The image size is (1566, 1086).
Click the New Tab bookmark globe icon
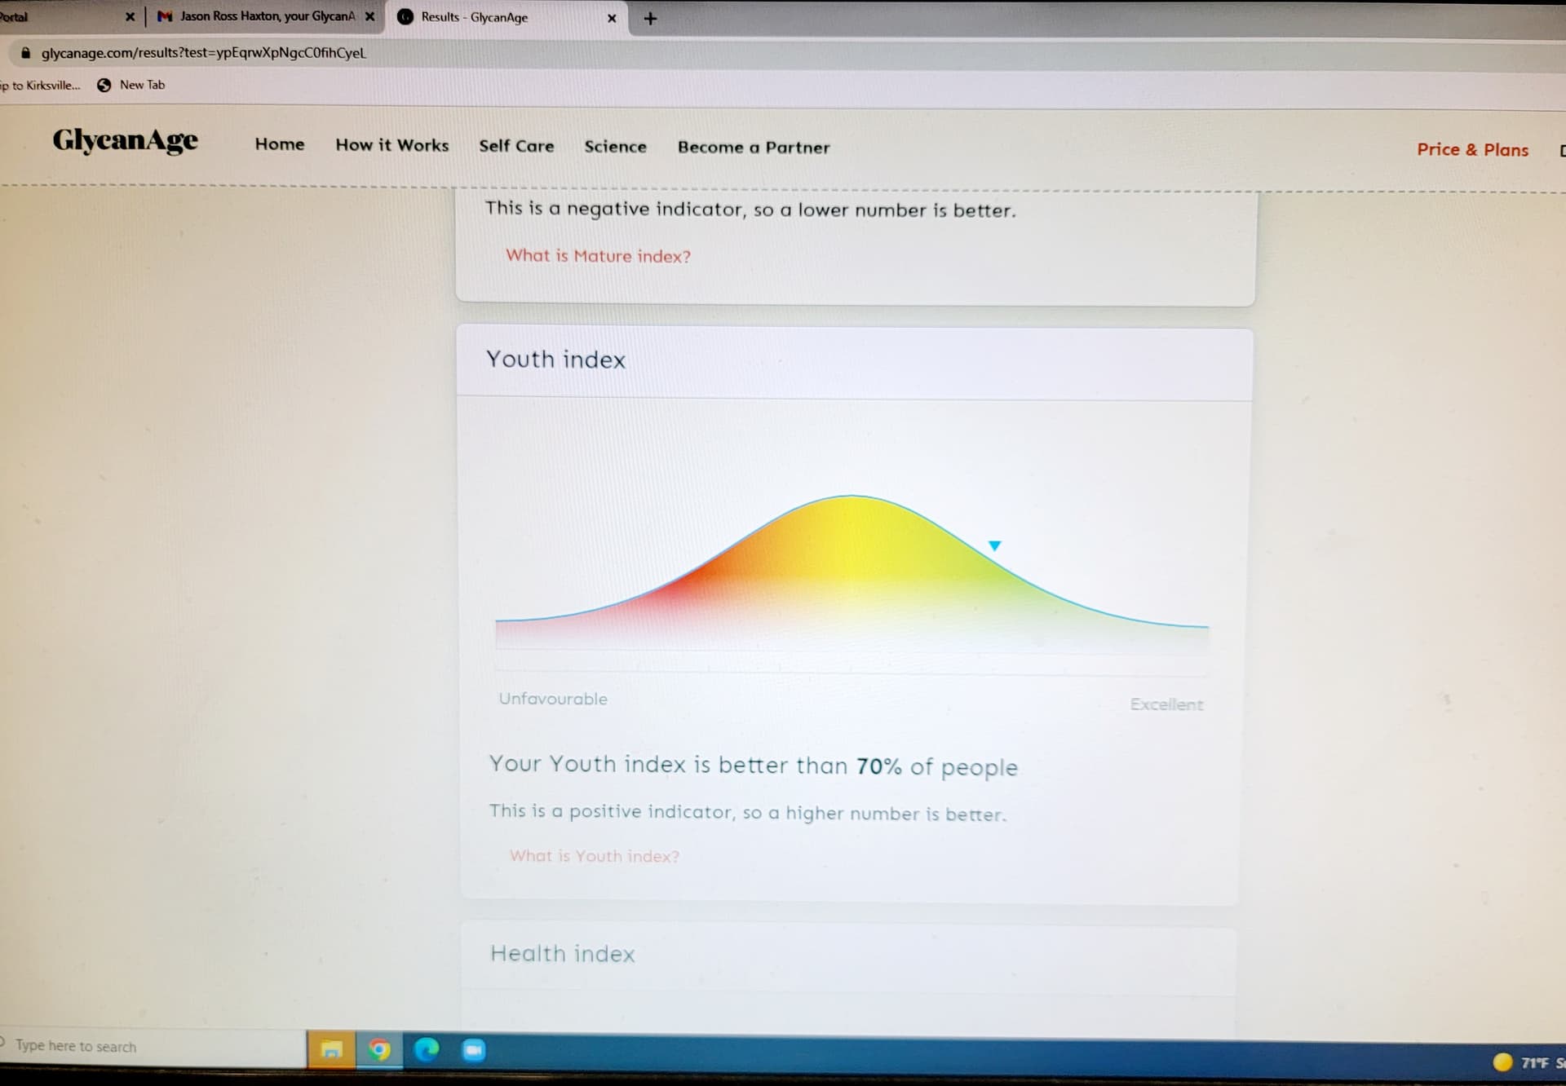(104, 85)
